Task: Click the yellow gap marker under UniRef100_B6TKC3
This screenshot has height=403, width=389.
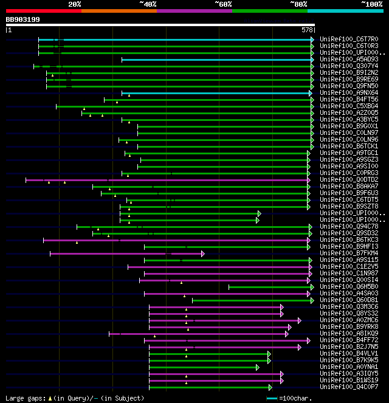Action: pos(77,243)
